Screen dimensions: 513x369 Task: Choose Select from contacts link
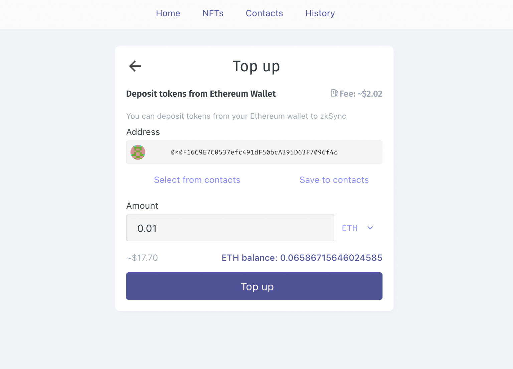click(x=197, y=180)
